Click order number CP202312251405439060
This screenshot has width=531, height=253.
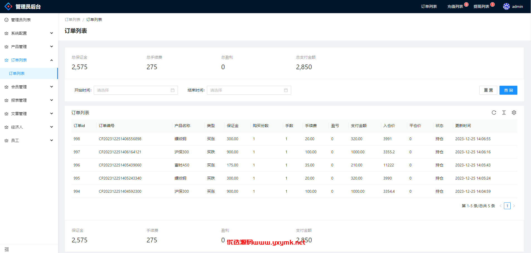pos(120,165)
